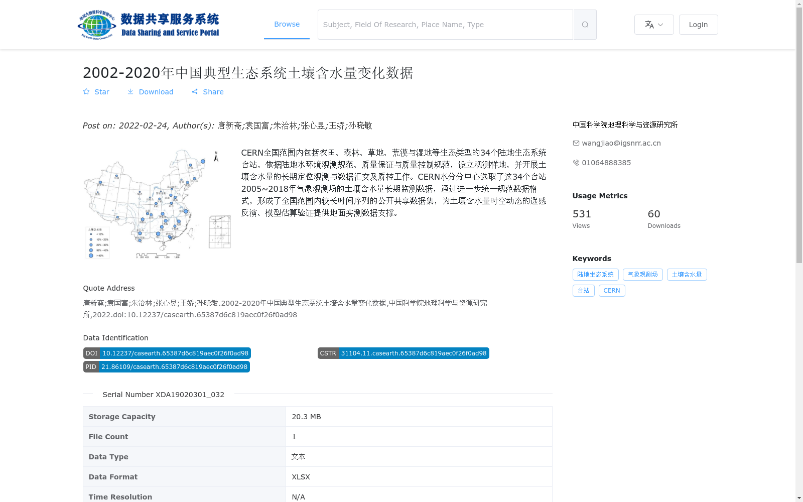803x502 pixels.
Task: Click the telephone icon
Action: point(576,163)
